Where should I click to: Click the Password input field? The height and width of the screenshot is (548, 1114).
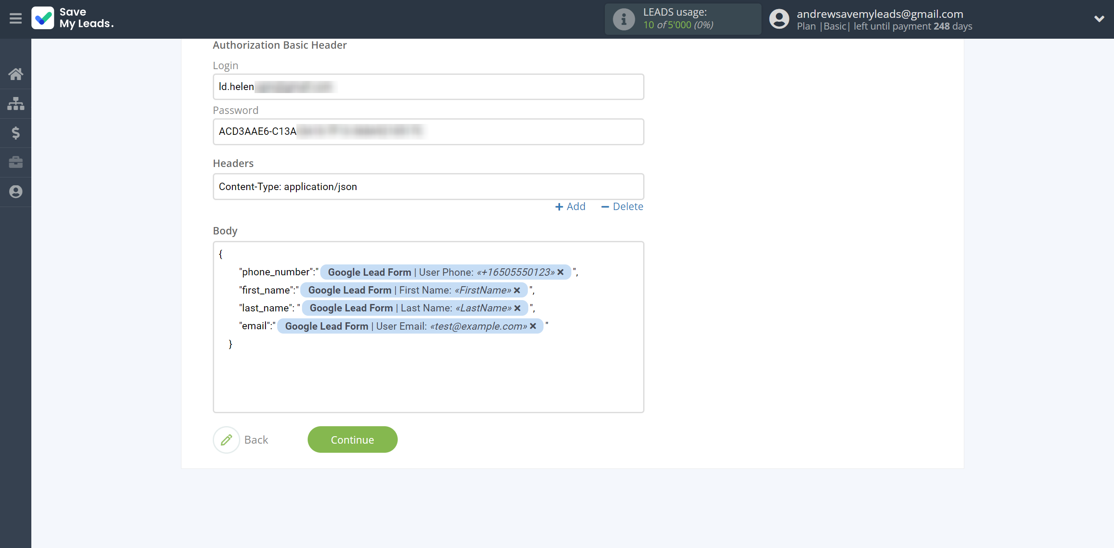[428, 131]
